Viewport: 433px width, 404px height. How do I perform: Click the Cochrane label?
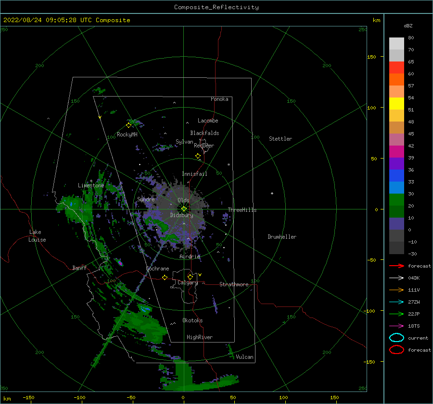pyautogui.click(x=157, y=269)
